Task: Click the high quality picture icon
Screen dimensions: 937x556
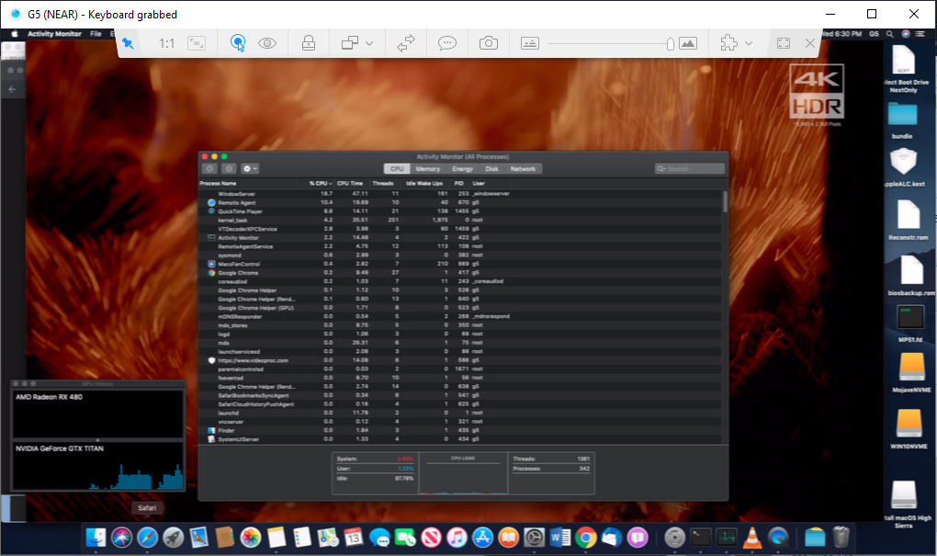Action: coord(688,43)
